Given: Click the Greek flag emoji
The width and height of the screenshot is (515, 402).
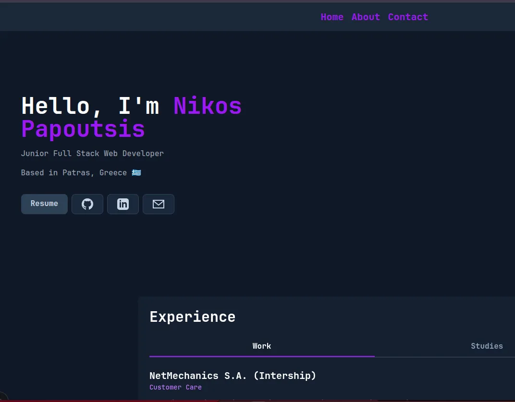Looking at the screenshot, I should pos(136,172).
